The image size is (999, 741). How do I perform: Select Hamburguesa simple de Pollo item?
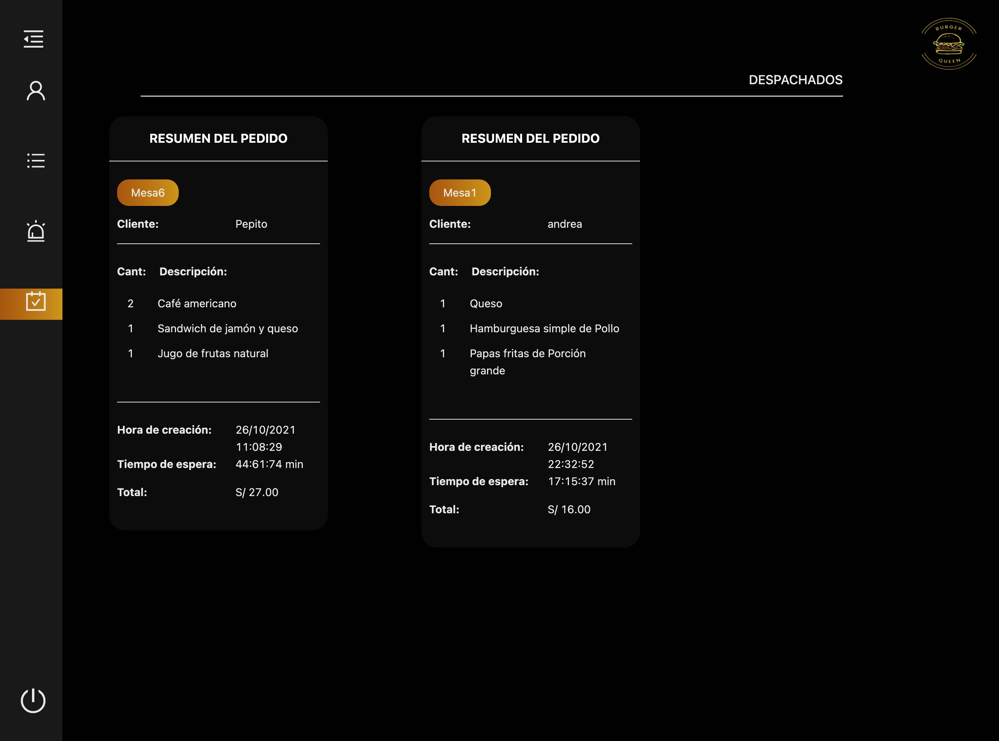(544, 329)
